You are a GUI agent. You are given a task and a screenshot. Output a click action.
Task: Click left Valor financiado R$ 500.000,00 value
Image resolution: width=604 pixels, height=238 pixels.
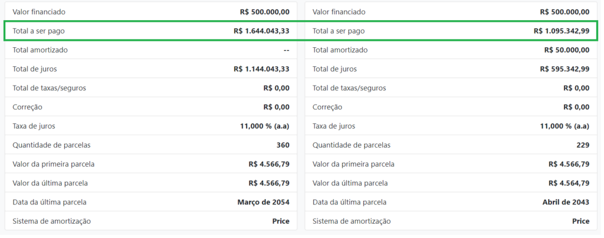click(264, 12)
